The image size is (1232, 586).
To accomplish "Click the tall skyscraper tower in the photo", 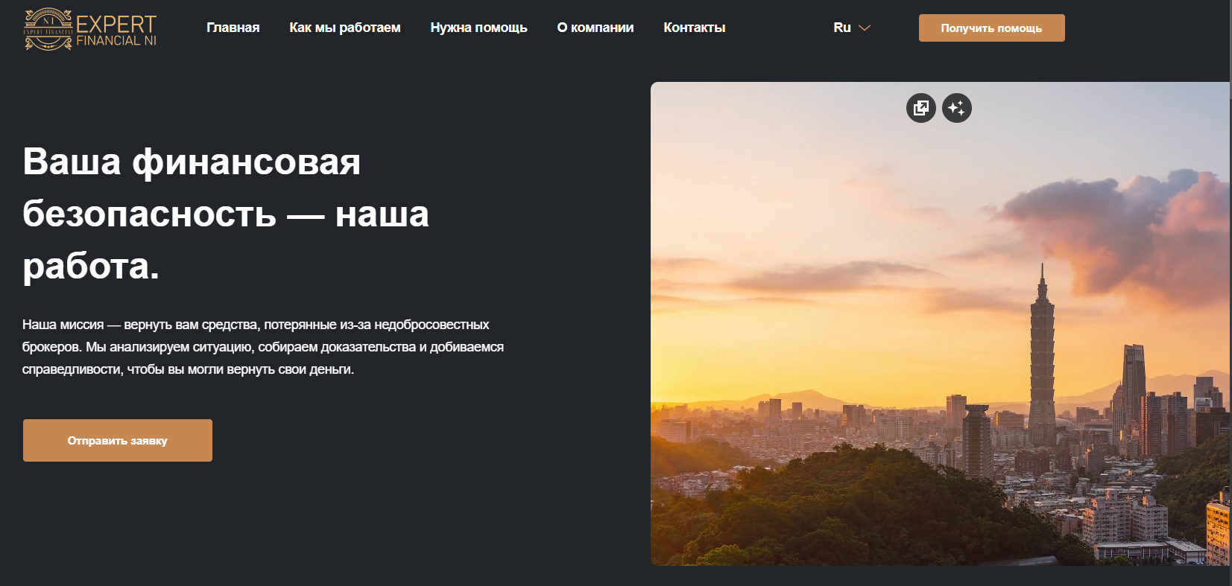I will click(x=1042, y=357).
